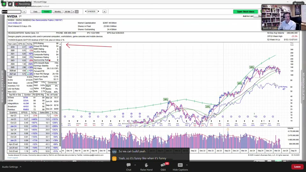Viewport: 306px width, 172px height.
Task: Expand the caption options caret
Action: point(187,165)
